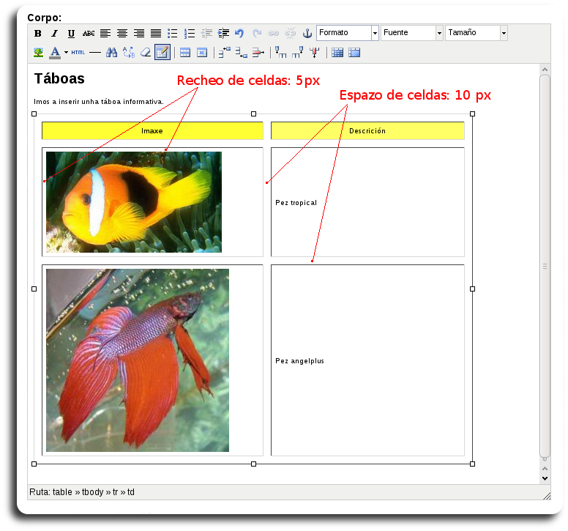Click the editor's scroll down arrow
The height and width of the screenshot is (531, 568).
[x=545, y=478]
